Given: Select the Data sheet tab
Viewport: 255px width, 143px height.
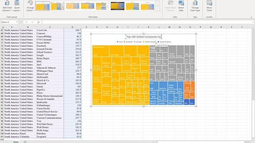Looking at the screenshot, I should click(x=16, y=142).
